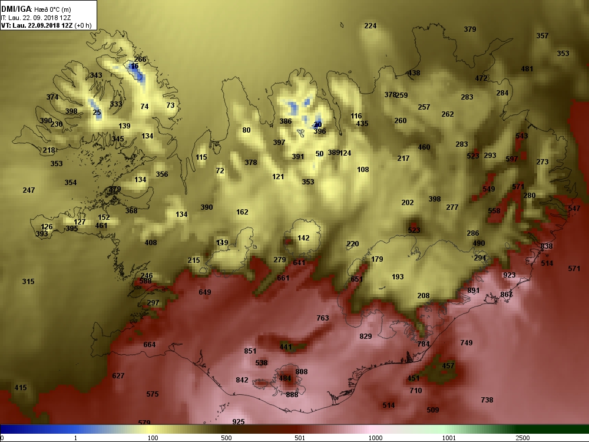The width and height of the screenshot is (589, 442).
Task: Click the value '472' on the map
Action: [x=481, y=78]
